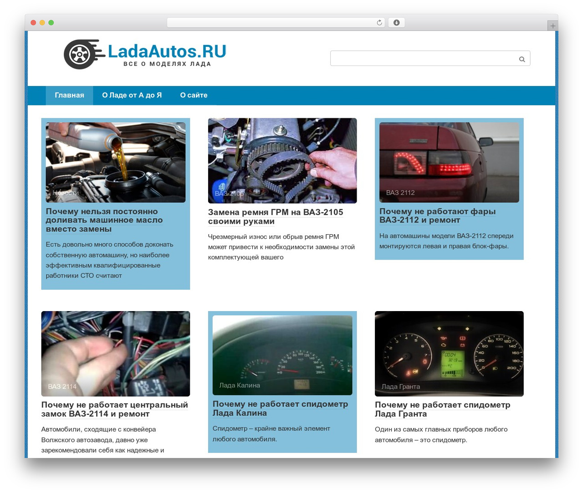Open article about ВАЗ-2114 central lock
Viewport: 583px width, 493px height.
point(114,409)
